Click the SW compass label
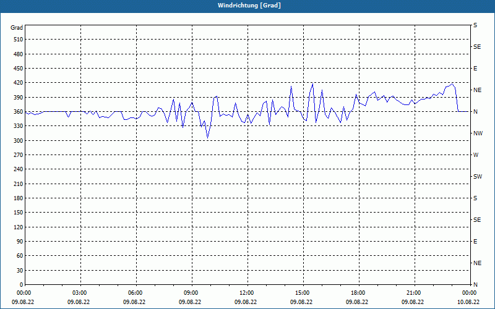This screenshot has height=309, width=495. click(478, 177)
